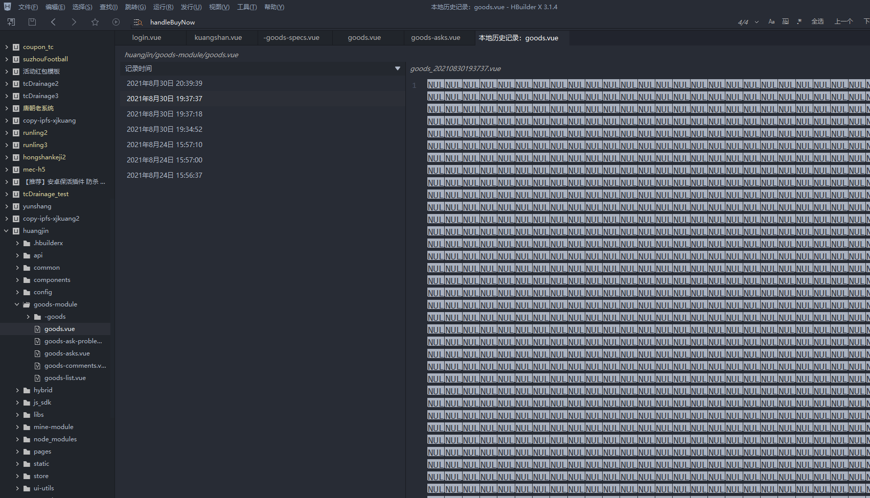Toggle whole word match option
The image size is (870, 498).
click(785, 21)
